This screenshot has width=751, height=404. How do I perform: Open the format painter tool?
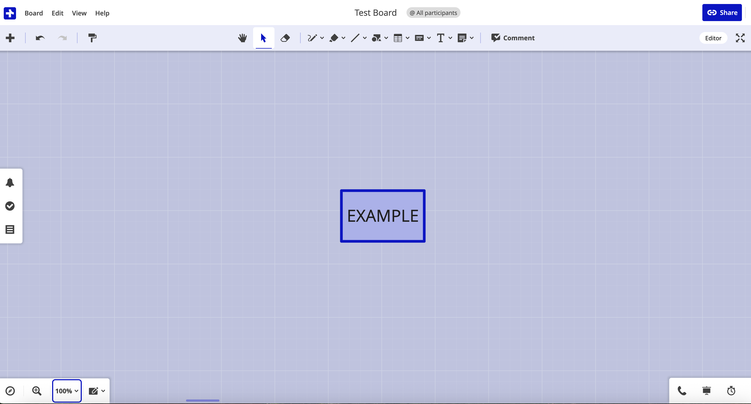[92, 38]
